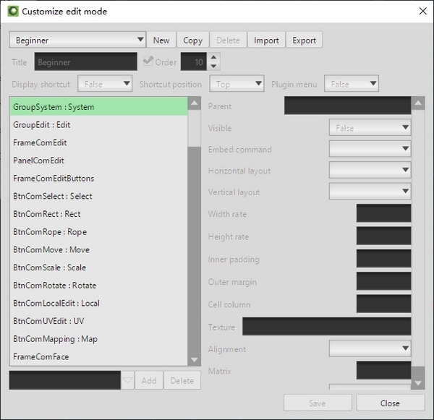The width and height of the screenshot is (434, 420).
Task: Click the up arrow of the item list scrollbar
Action: (195, 103)
